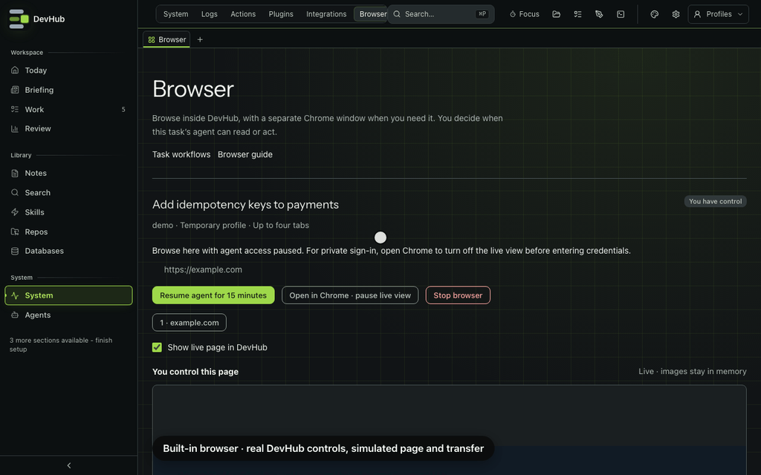The height and width of the screenshot is (475, 761).
Task: Select the 1 · example.com tab button
Action: click(x=190, y=322)
